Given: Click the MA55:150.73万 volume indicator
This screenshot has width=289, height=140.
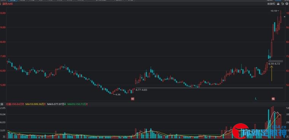Looking at the screenshot, I should coord(78,104).
